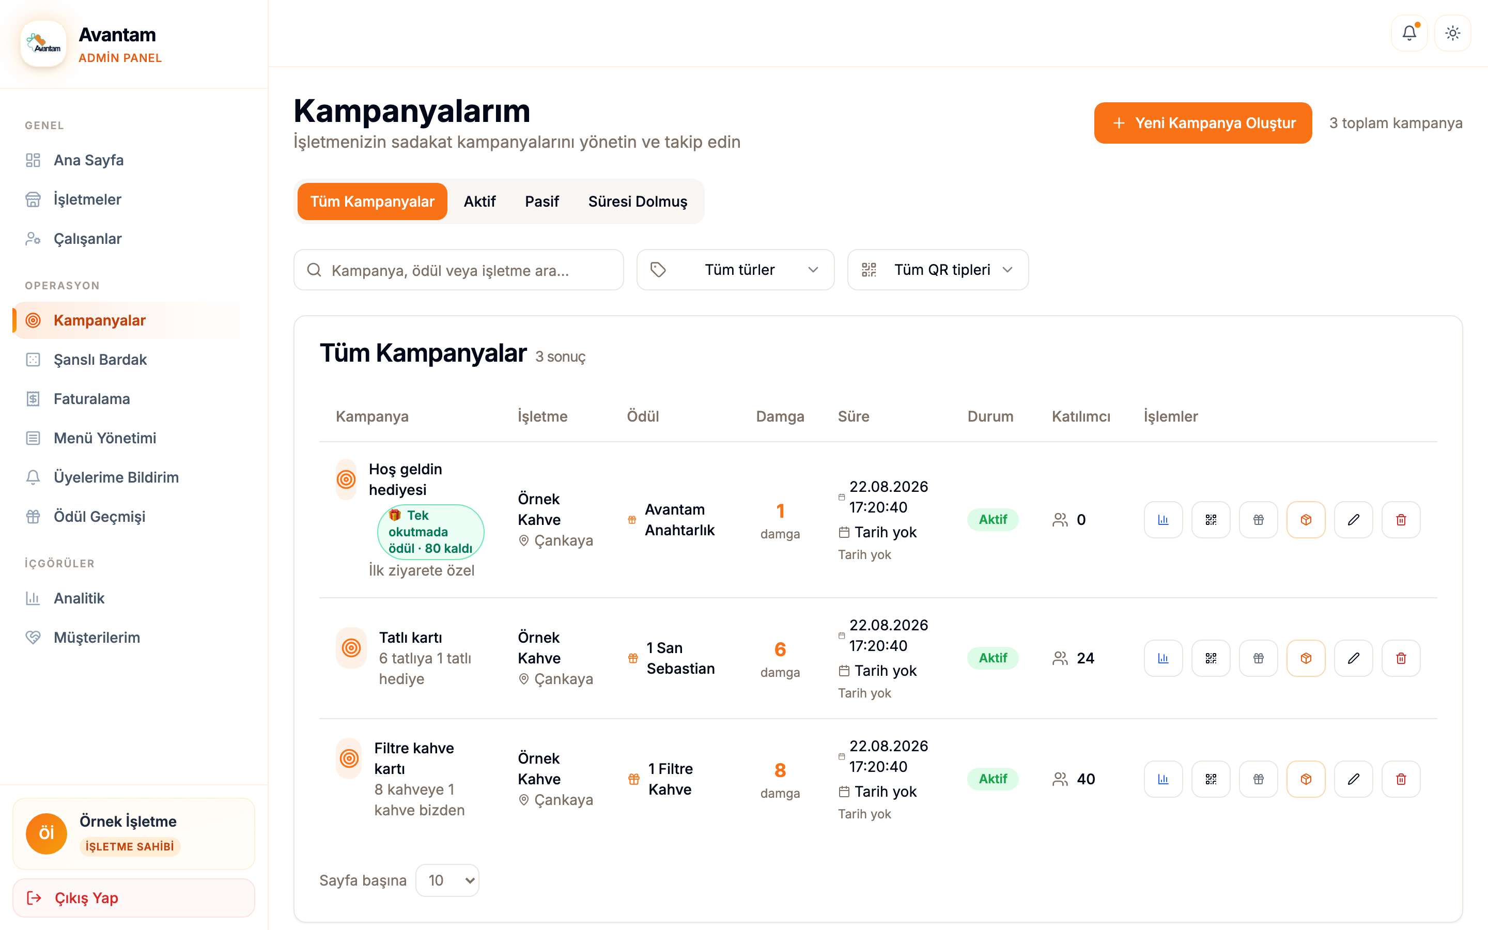
Task: Click Avantam Anahtarlık reward text
Action: point(679,520)
